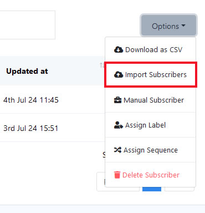Viewport: 205px width, 213px height.
Task: Select Download as CSV
Action: [x=151, y=49]
